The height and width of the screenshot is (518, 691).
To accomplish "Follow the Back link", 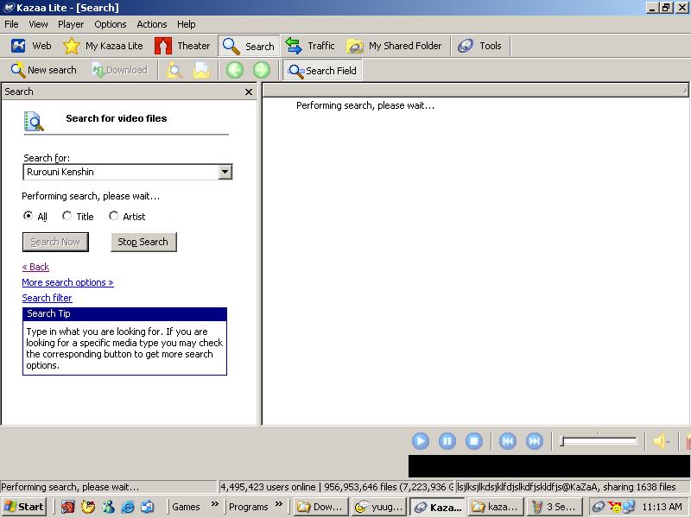I will [35, 267].
